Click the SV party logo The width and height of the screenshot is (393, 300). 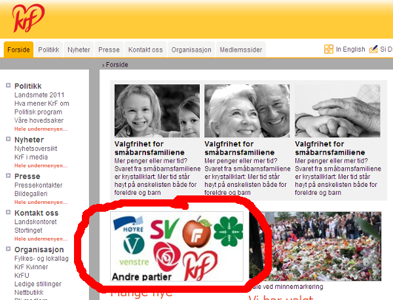[x=164, y=229]
